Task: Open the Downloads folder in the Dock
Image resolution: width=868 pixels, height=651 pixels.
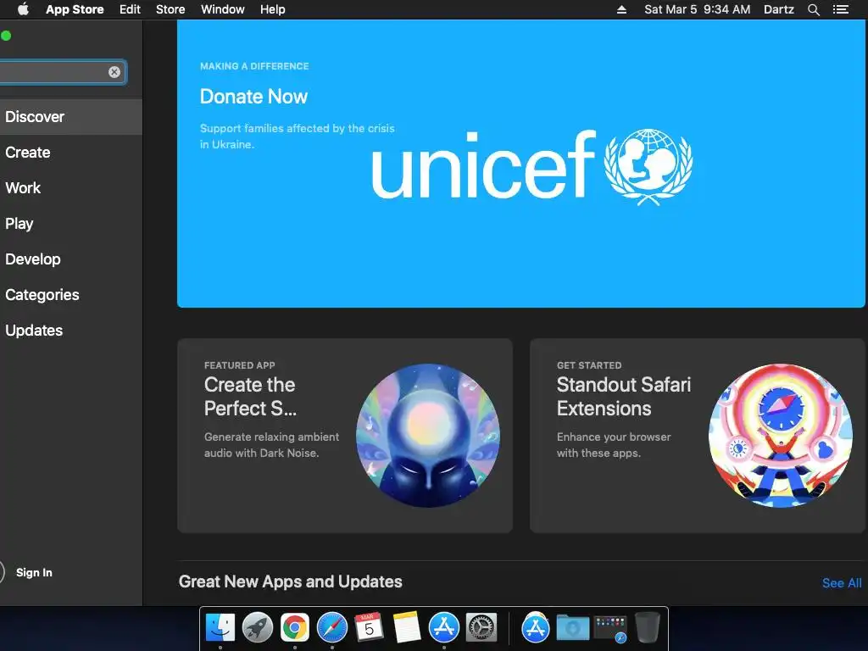Action: [572, 628]
